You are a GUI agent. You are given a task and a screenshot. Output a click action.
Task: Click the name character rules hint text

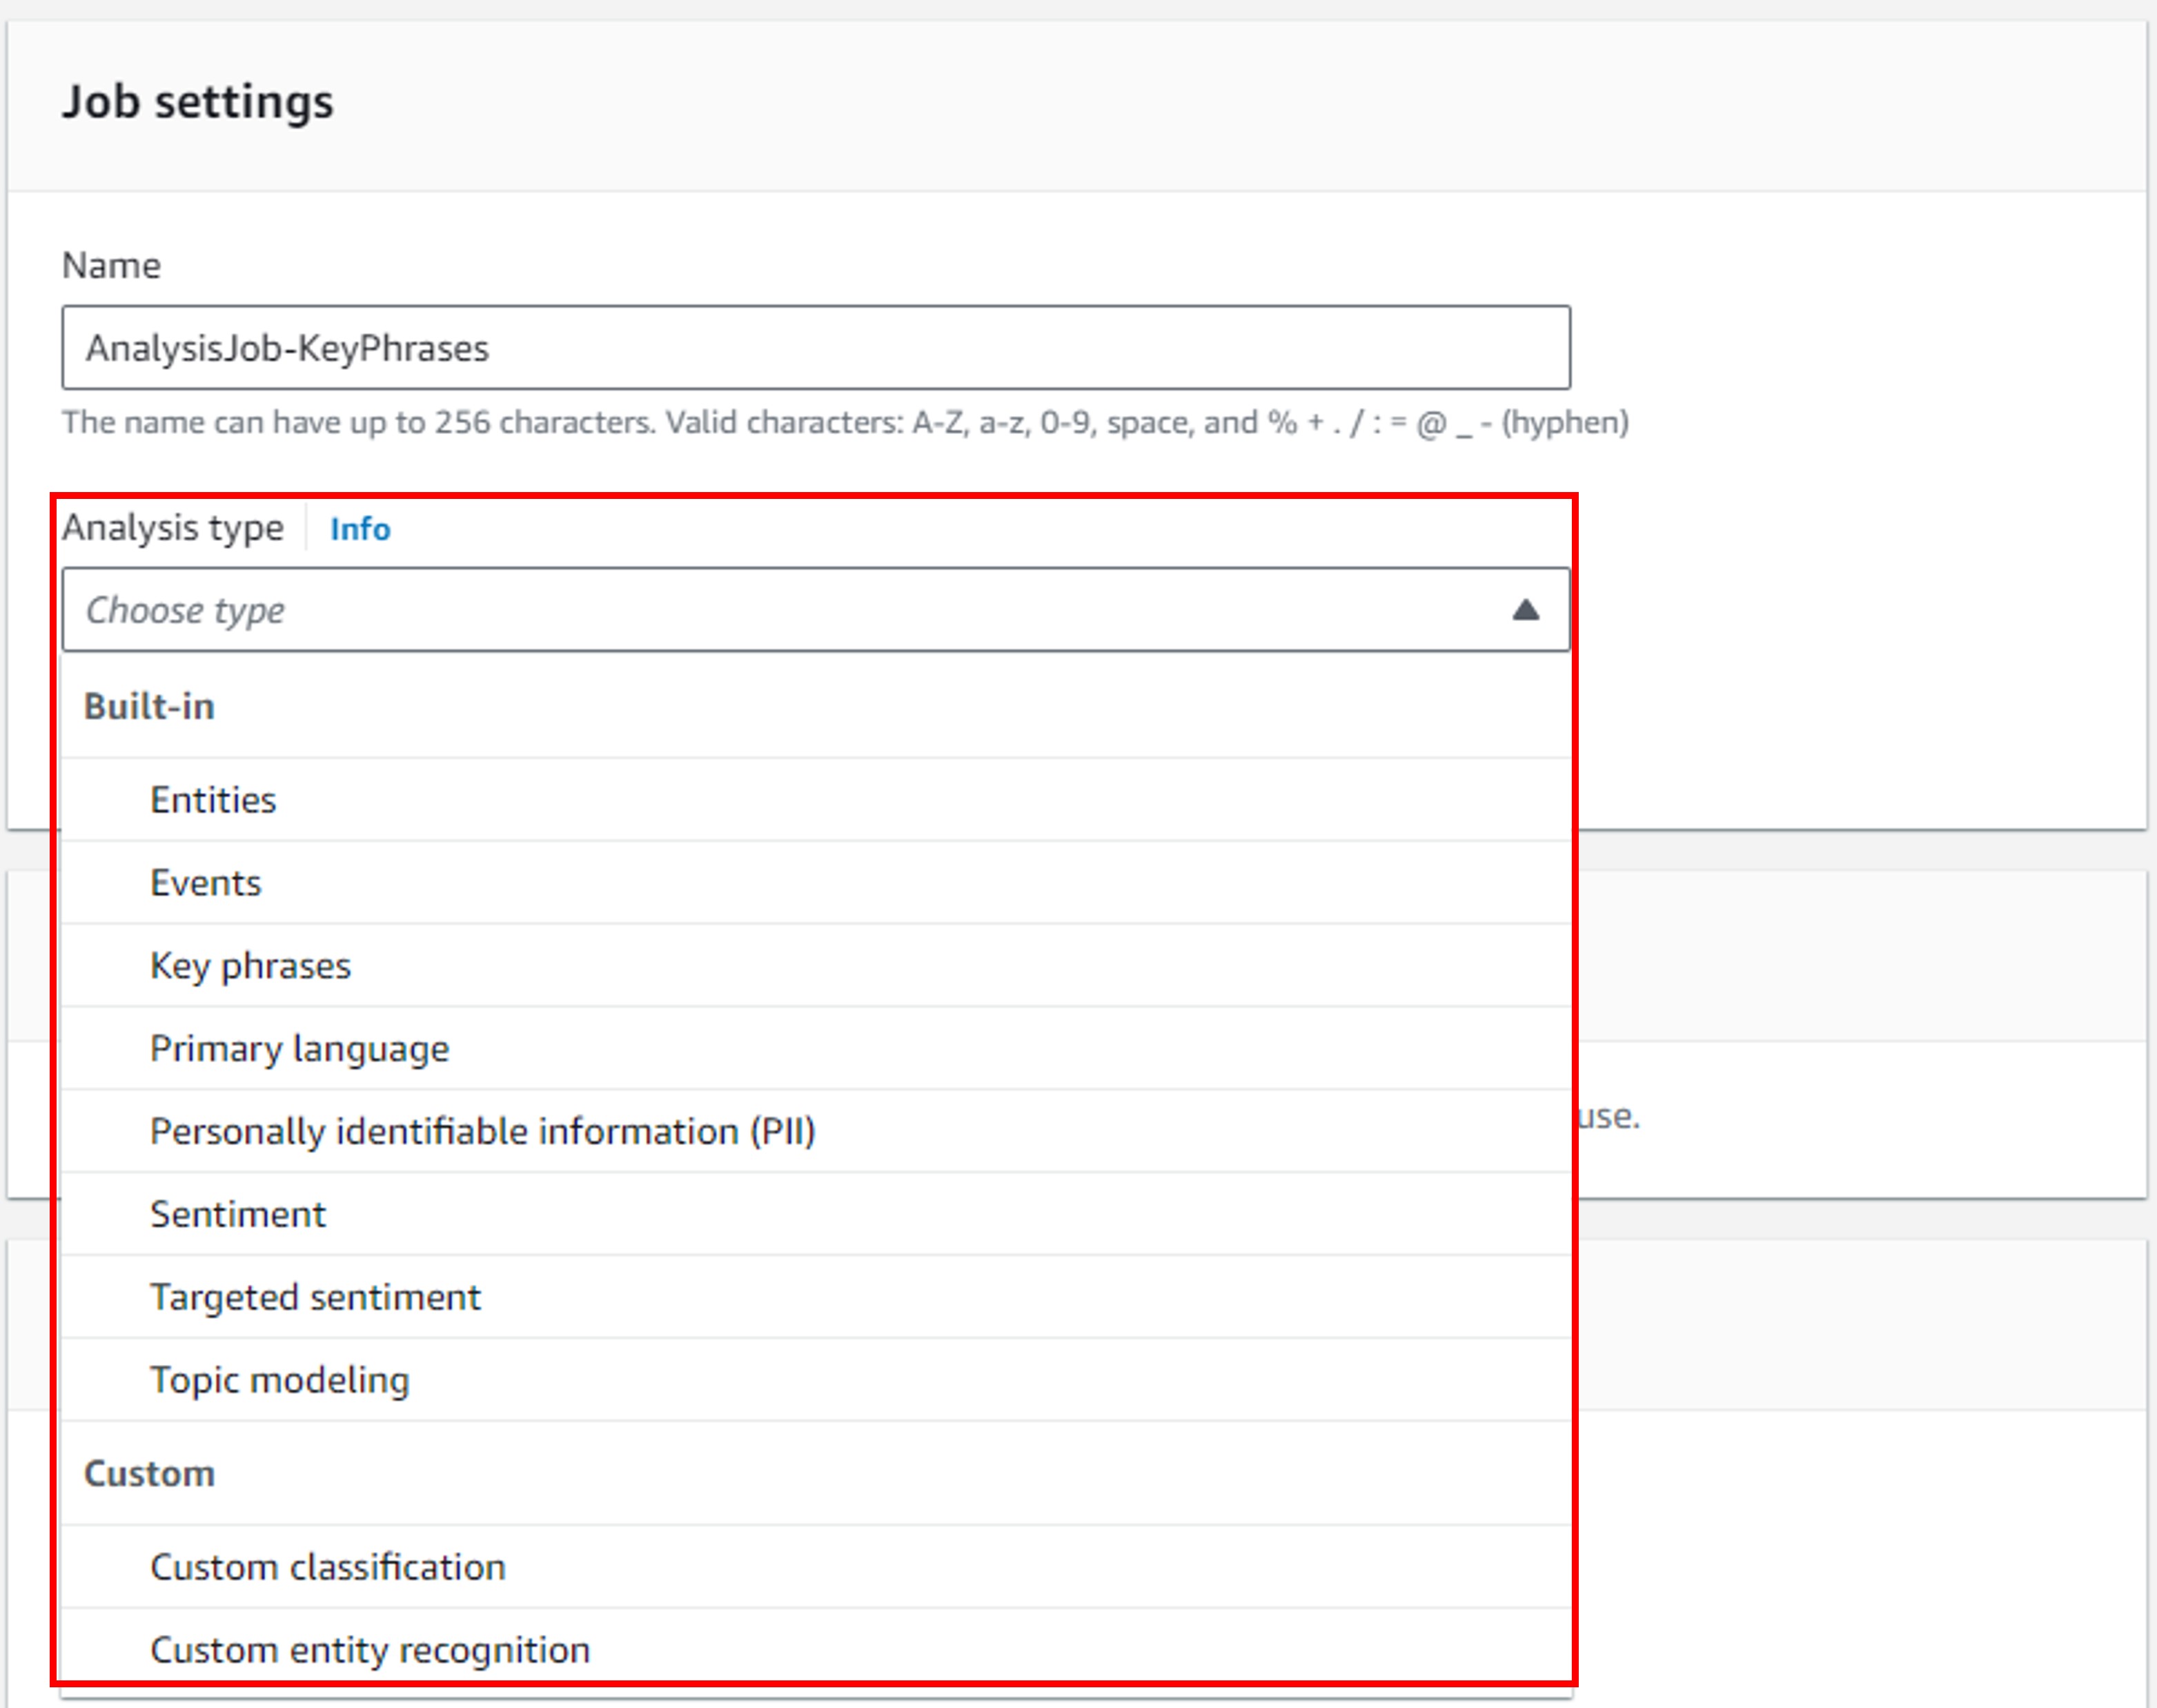point(845,422)
